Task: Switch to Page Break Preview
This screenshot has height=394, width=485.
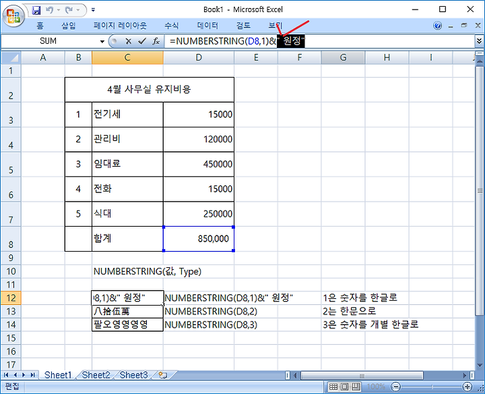Action: click(356, 387)
